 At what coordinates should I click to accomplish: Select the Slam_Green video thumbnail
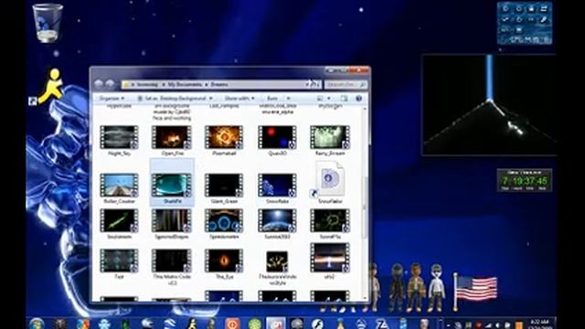tap(224, 186)
